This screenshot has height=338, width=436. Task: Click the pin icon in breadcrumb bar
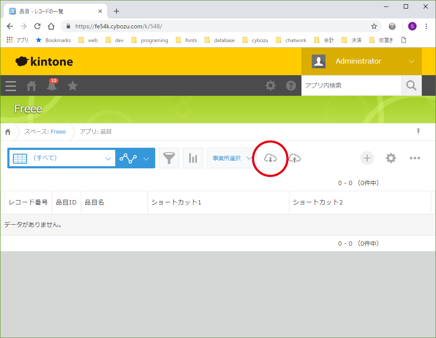click(x=418, y=131)
